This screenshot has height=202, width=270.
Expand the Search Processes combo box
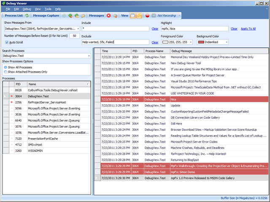tap(89, 56)
